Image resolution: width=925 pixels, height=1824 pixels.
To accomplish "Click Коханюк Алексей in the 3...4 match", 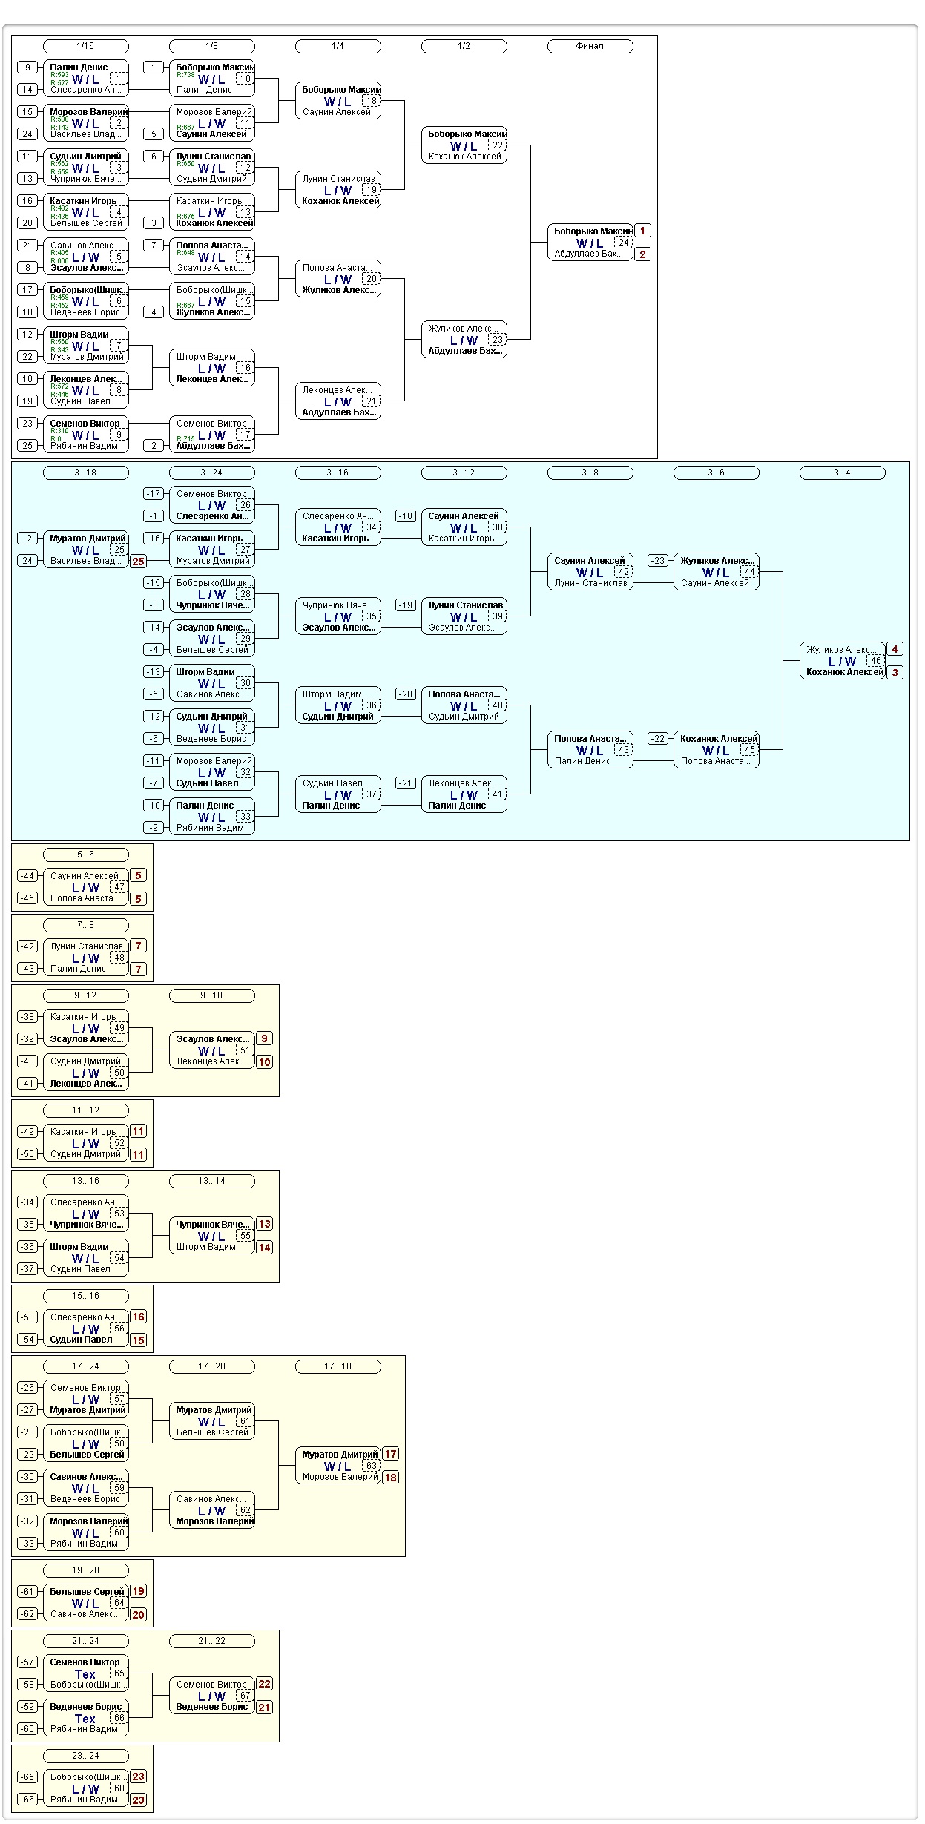I will [x=845, y=672].
